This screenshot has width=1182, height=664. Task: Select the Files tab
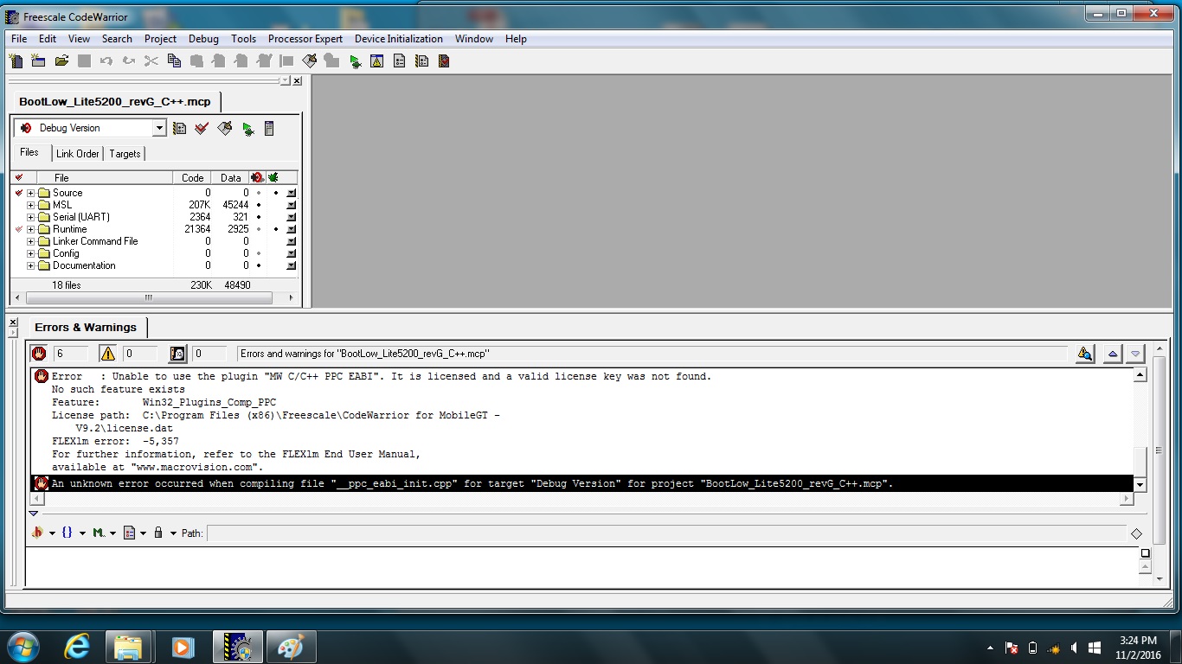[29, 152]
